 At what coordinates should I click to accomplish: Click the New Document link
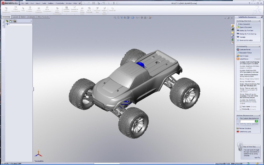[245, 24]
